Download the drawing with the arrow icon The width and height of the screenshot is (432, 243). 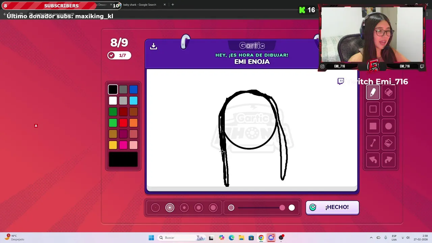click(154, 46)
